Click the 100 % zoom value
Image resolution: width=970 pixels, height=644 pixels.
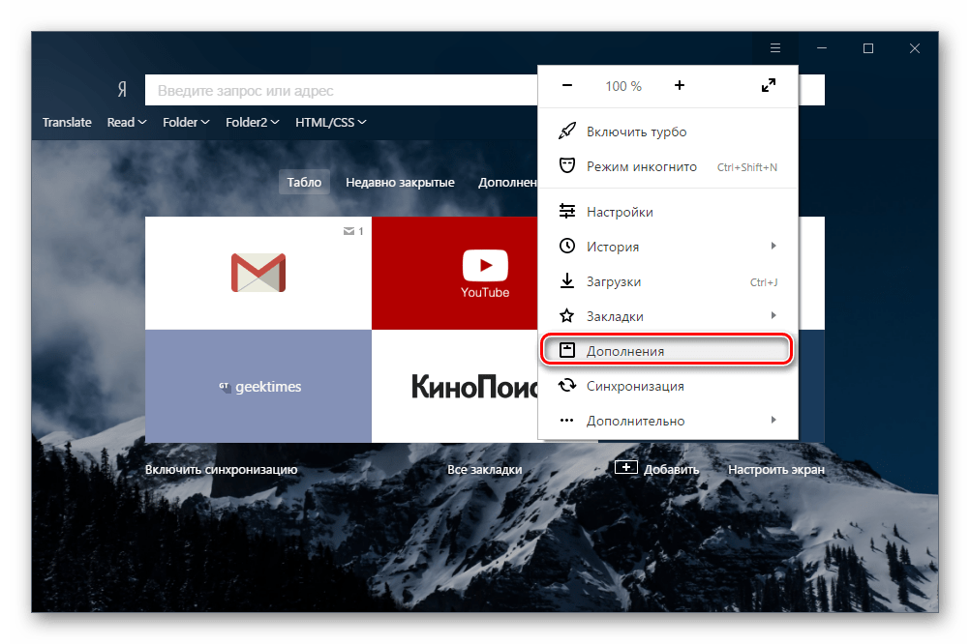pos(623,86)
